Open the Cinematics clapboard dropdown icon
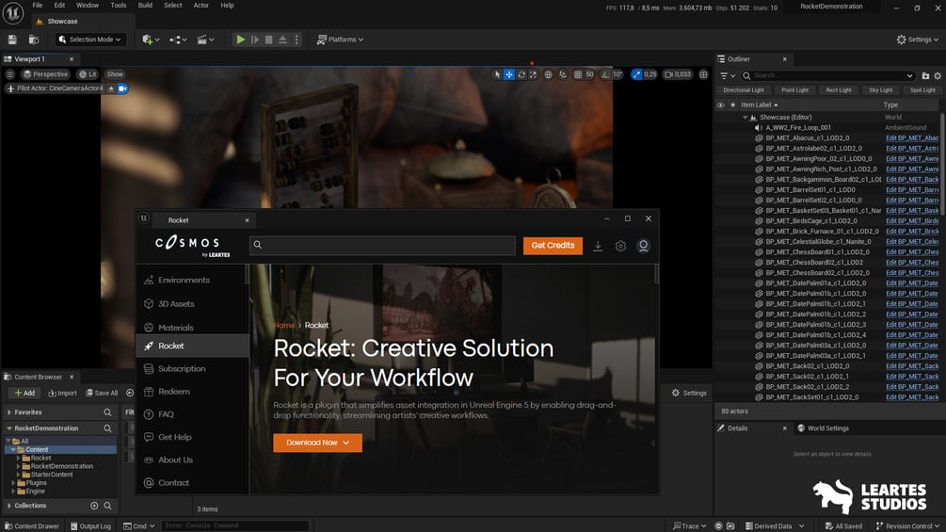This screenshot has height=532, width=946. pos(205,40)
